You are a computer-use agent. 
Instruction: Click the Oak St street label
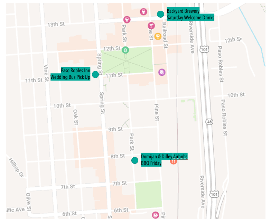(x=75, y=117)
